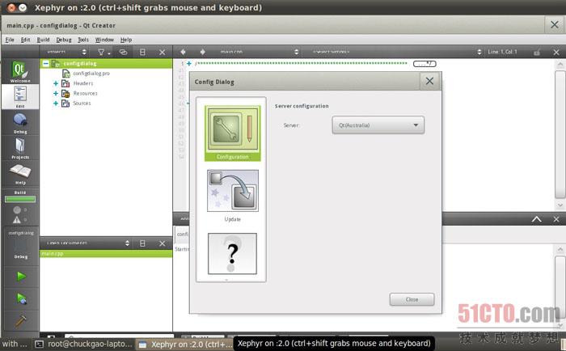Click Close button in Config Dialog
The height and width of the screenshot is (351, 566).
(412, 299)
